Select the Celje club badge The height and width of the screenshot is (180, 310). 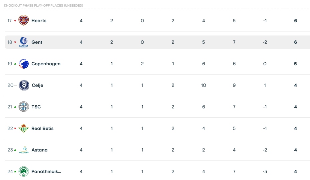point(24,85)
